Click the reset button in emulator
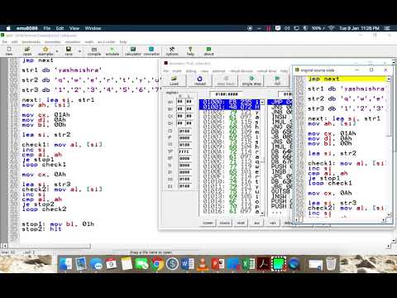The height and width of the screenshot is (298, 397). 241,223
